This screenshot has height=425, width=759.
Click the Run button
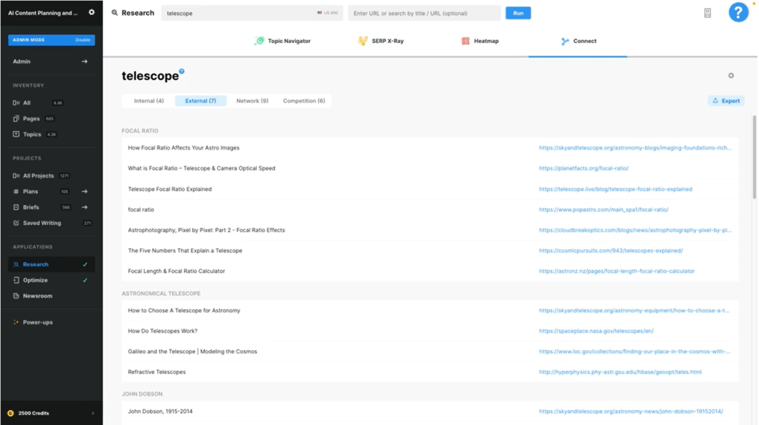point(518,13)
